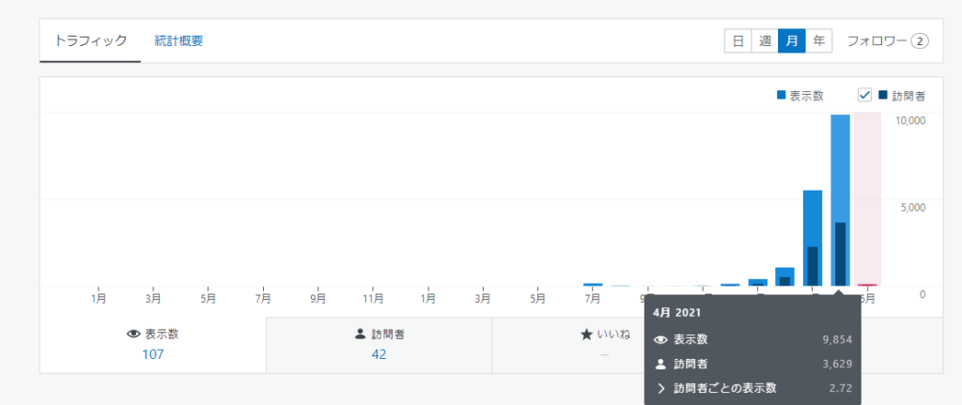Click the dark blue 訪問者 legend square
This screenshot has width=962, height=405.
(x=883, y=95)
